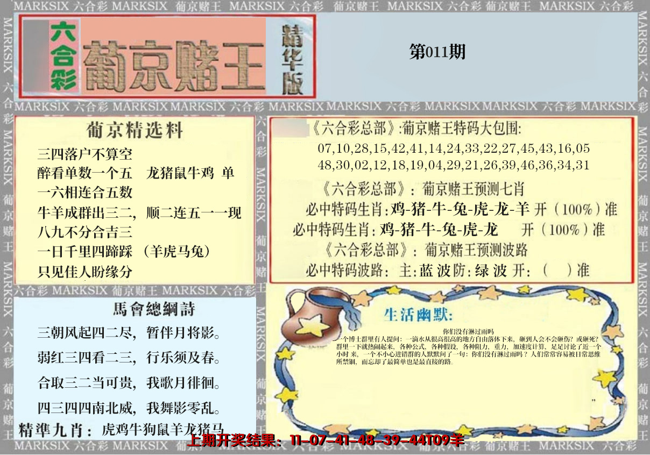
Task: Click the issue number "第011期"
Action: point(437,52)
